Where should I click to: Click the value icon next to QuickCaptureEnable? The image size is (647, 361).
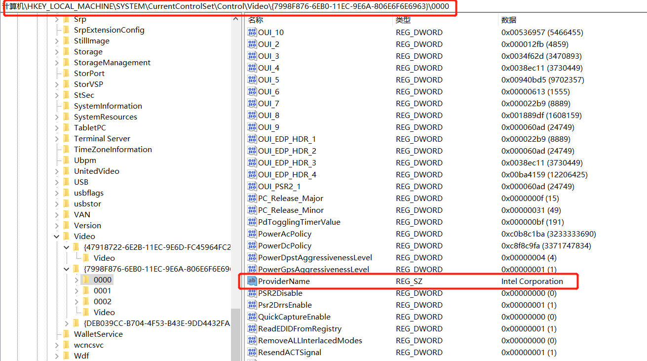coord(251,317)
